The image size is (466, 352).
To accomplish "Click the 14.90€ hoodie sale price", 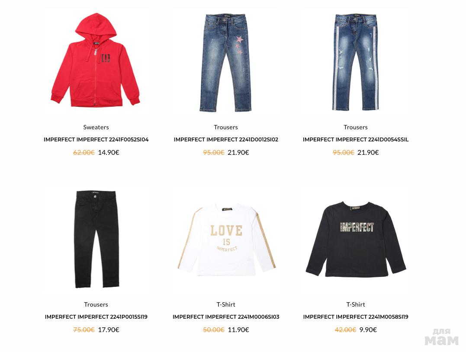I will pos(109,152).
